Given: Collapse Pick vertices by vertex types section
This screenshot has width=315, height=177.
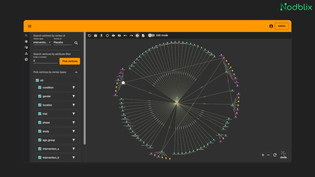Looking at the screenshot, I should [x=76, y=72].
